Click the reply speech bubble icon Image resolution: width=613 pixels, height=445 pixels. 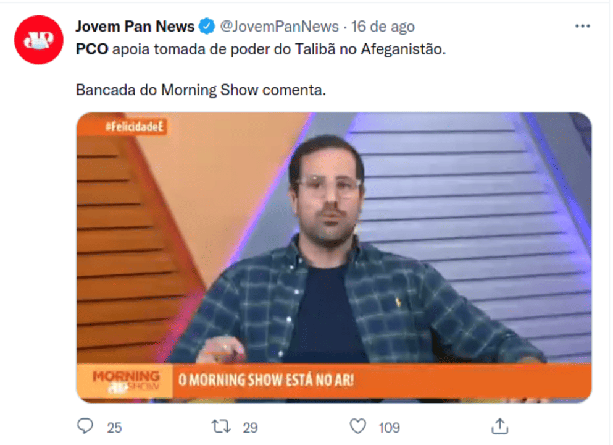click(85, 426)
